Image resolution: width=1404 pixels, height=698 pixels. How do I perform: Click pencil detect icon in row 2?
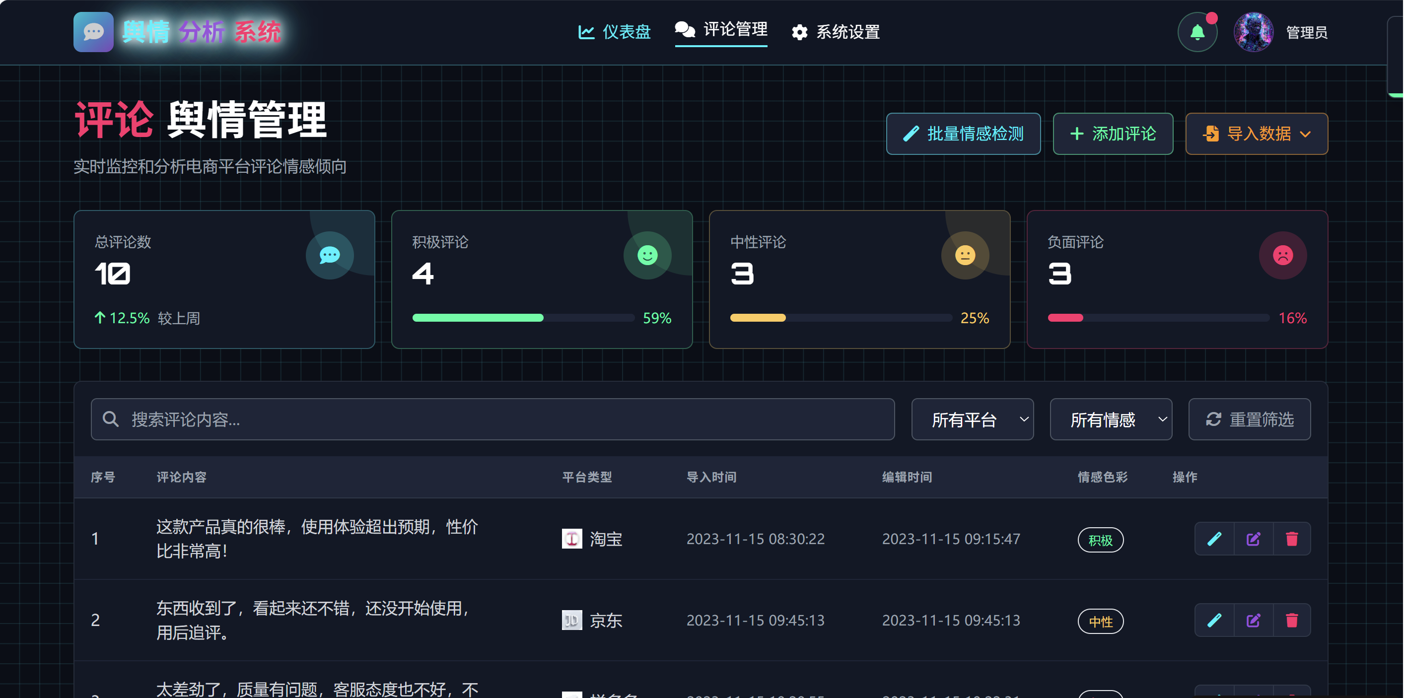click(x=1214, y=620)
